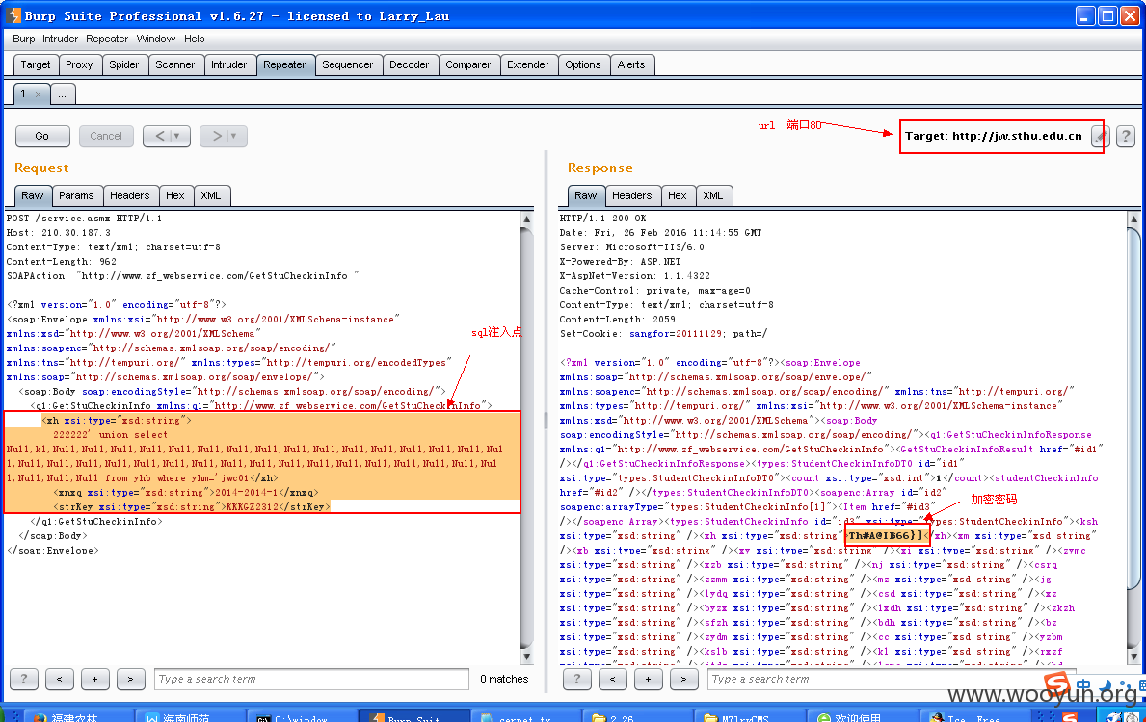Image resolution: width=1146 pixels, height=722 pixels.
Task: Click the request pane scroll-up arrow
Action: pyautogui.click(x=527, y=219)
